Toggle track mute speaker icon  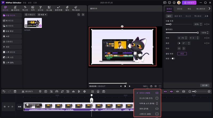pos(12,107)
